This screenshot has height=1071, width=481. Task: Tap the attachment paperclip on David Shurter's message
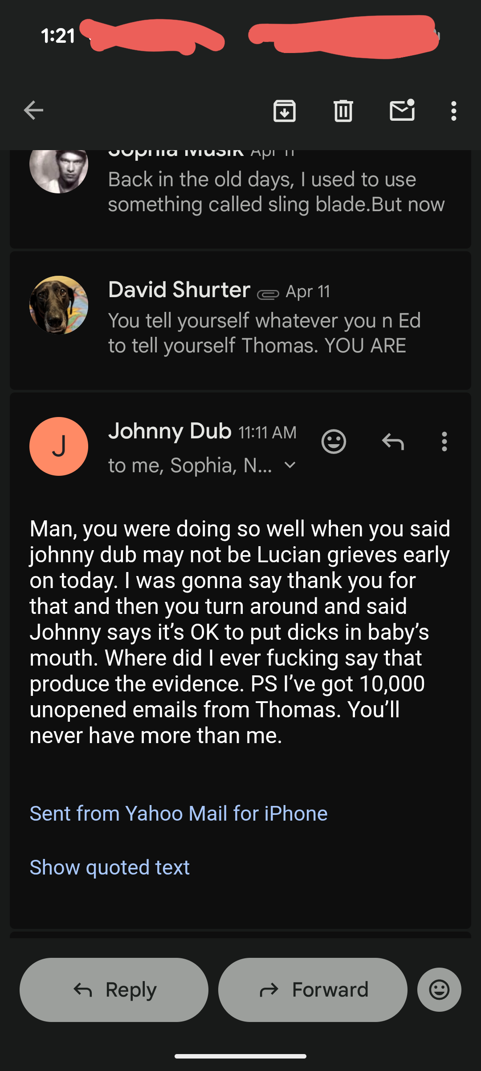click(x=268, y=294)
